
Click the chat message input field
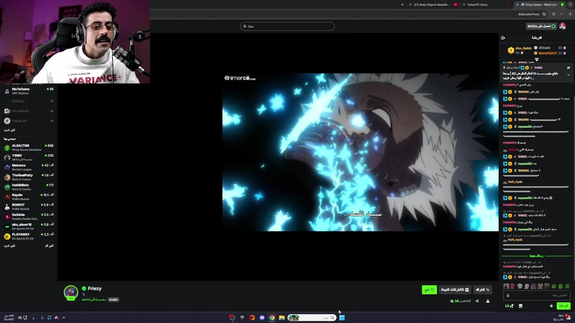pos(536,295)
